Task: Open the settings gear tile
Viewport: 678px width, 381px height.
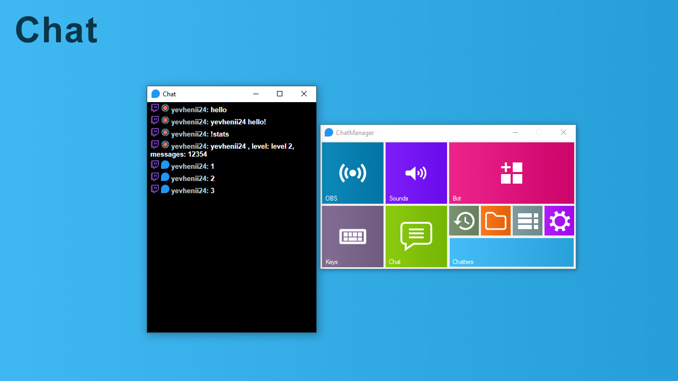Action: 559,221
